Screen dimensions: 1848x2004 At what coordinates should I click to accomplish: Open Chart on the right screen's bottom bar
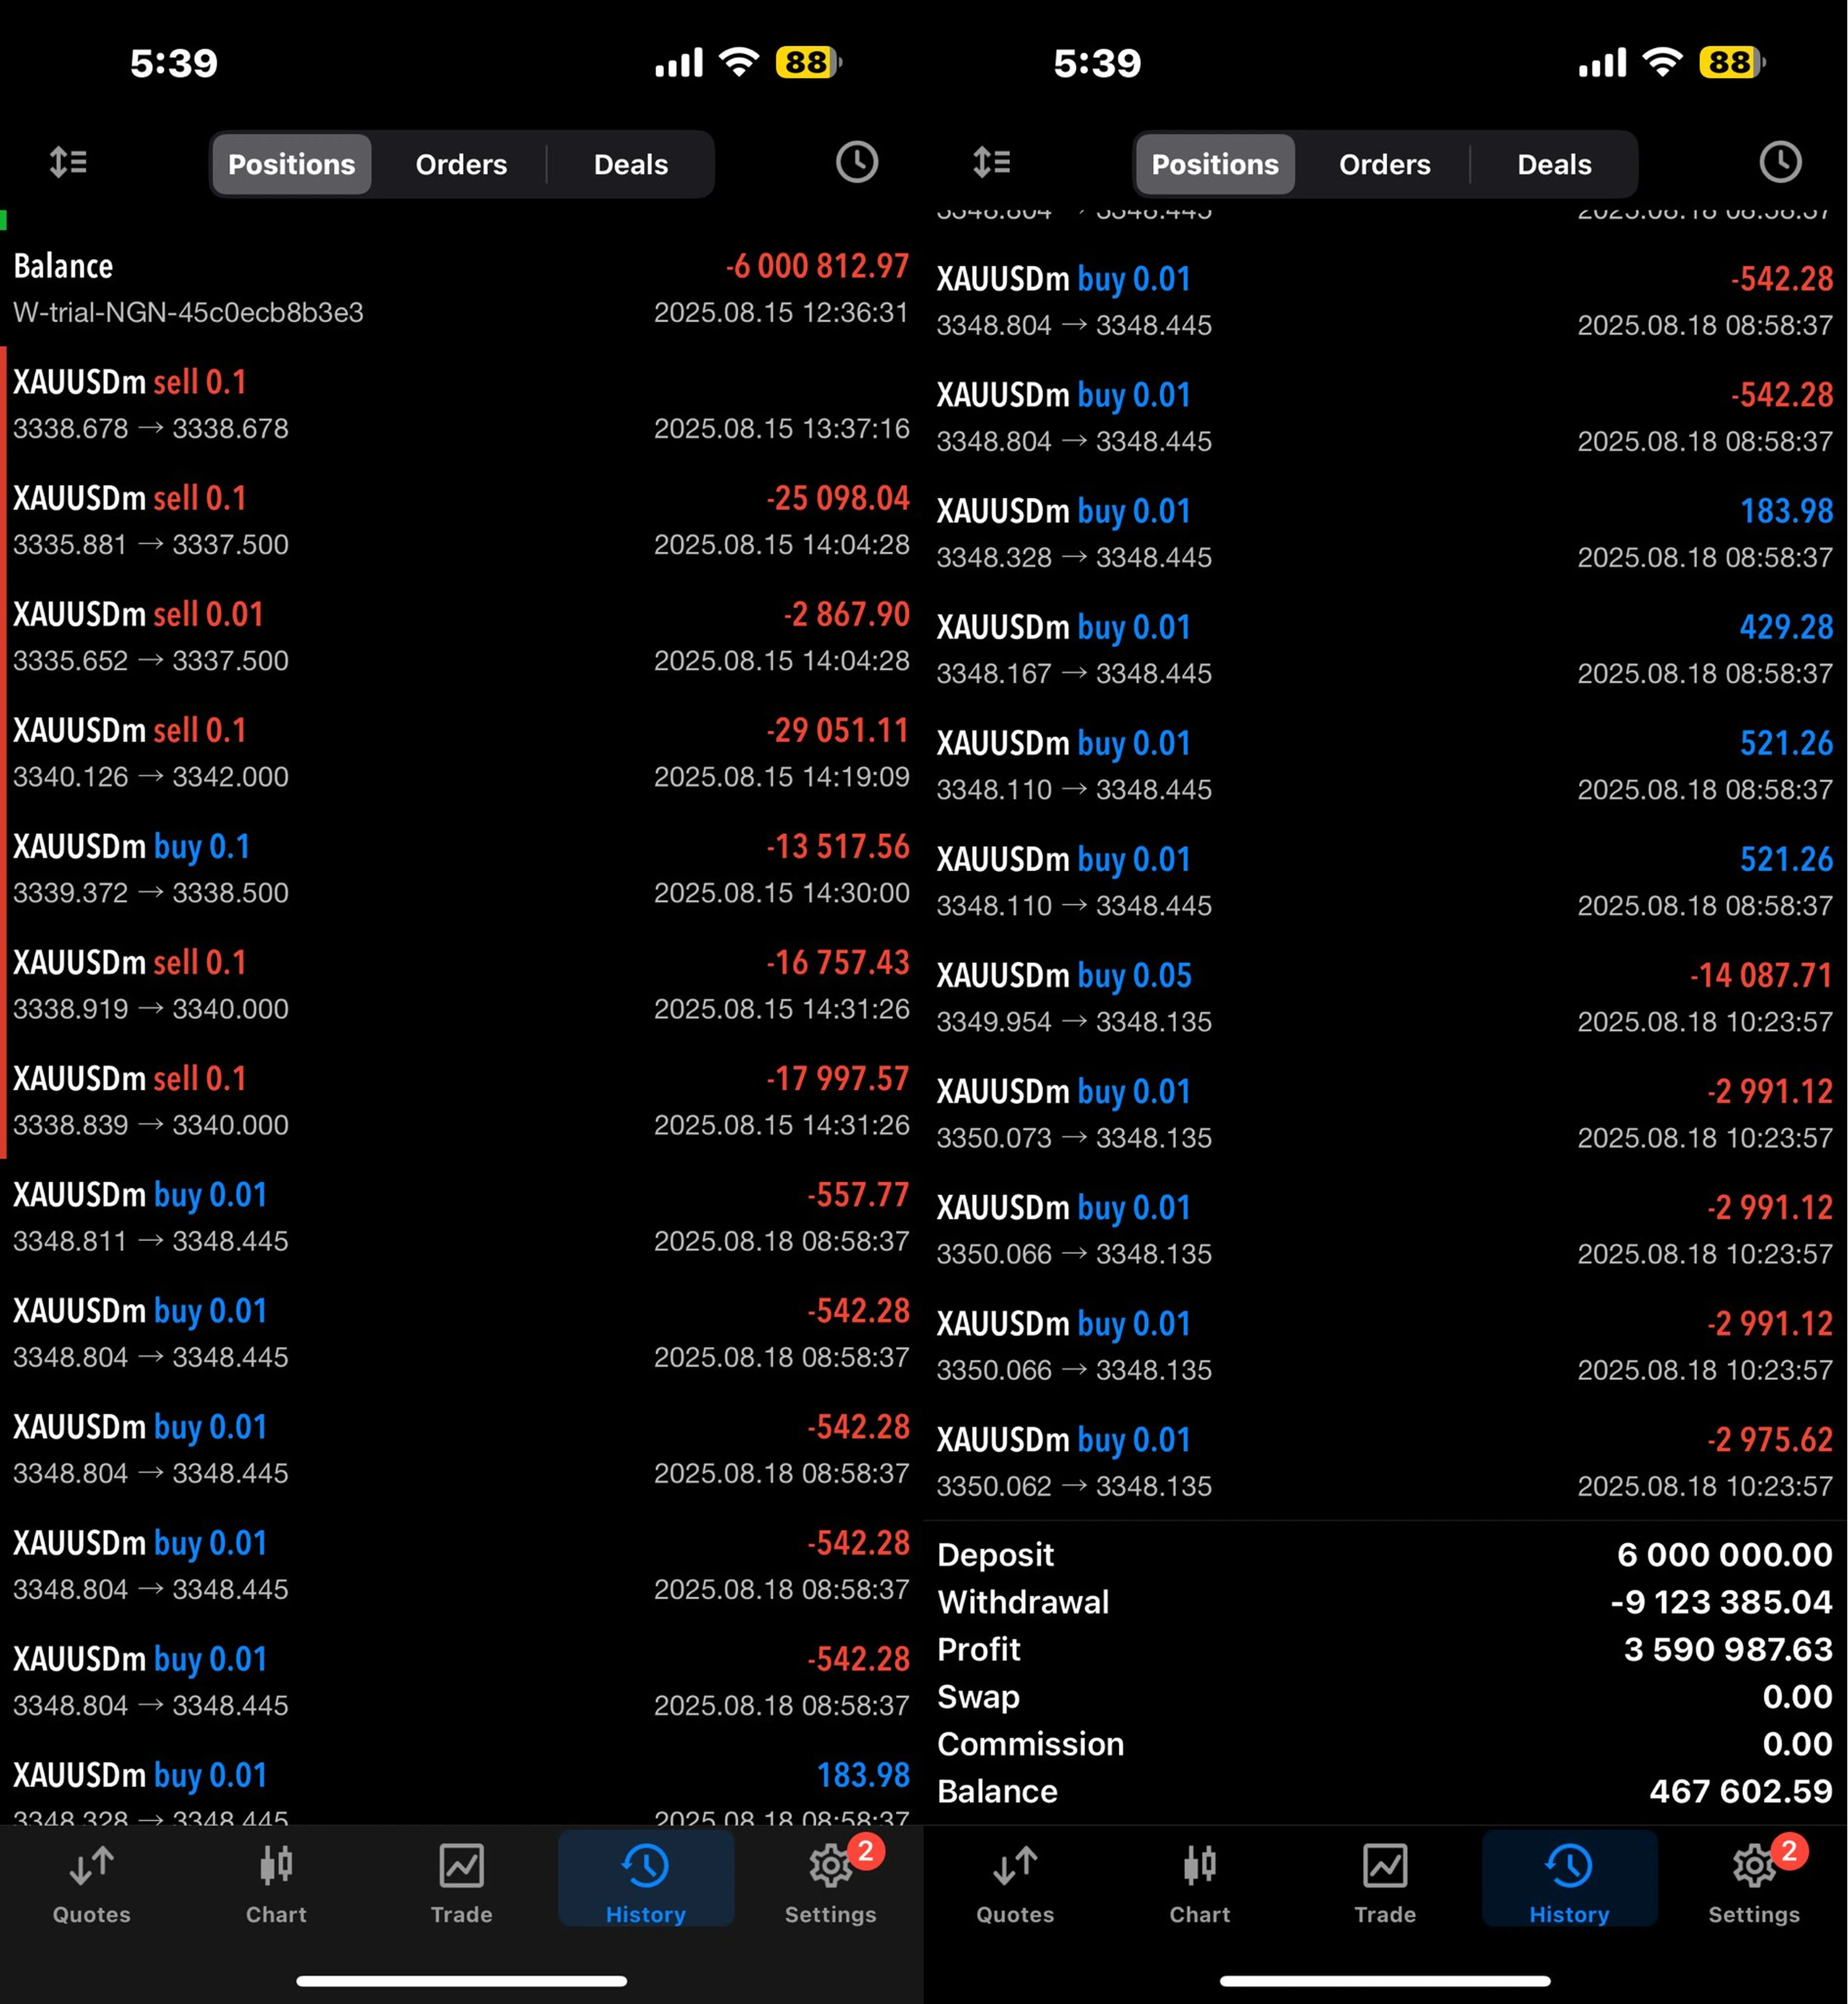1200,1884
